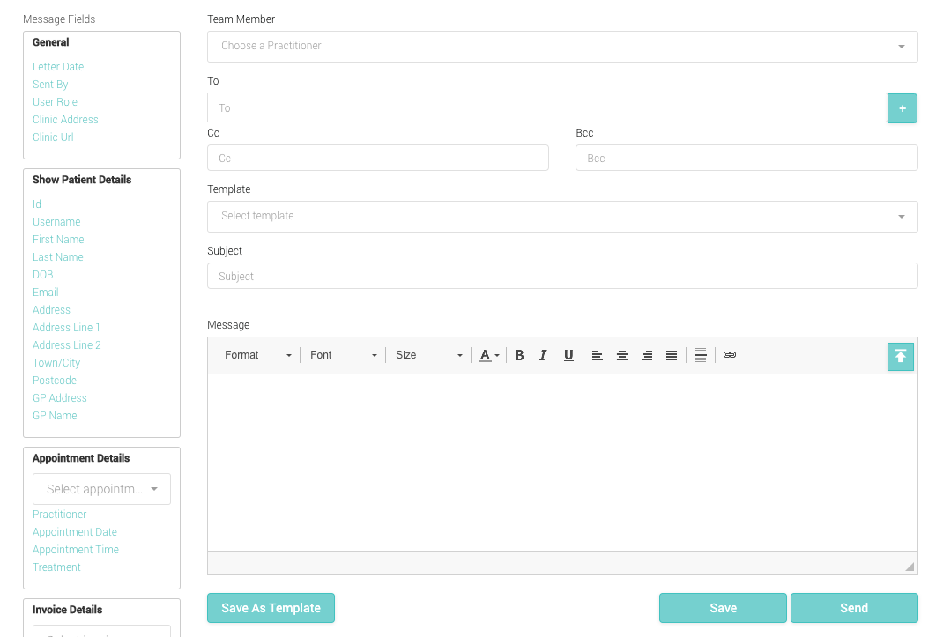Screen dimensions: 936x637
Task: Click the Send button
Action: click(854, 608)
